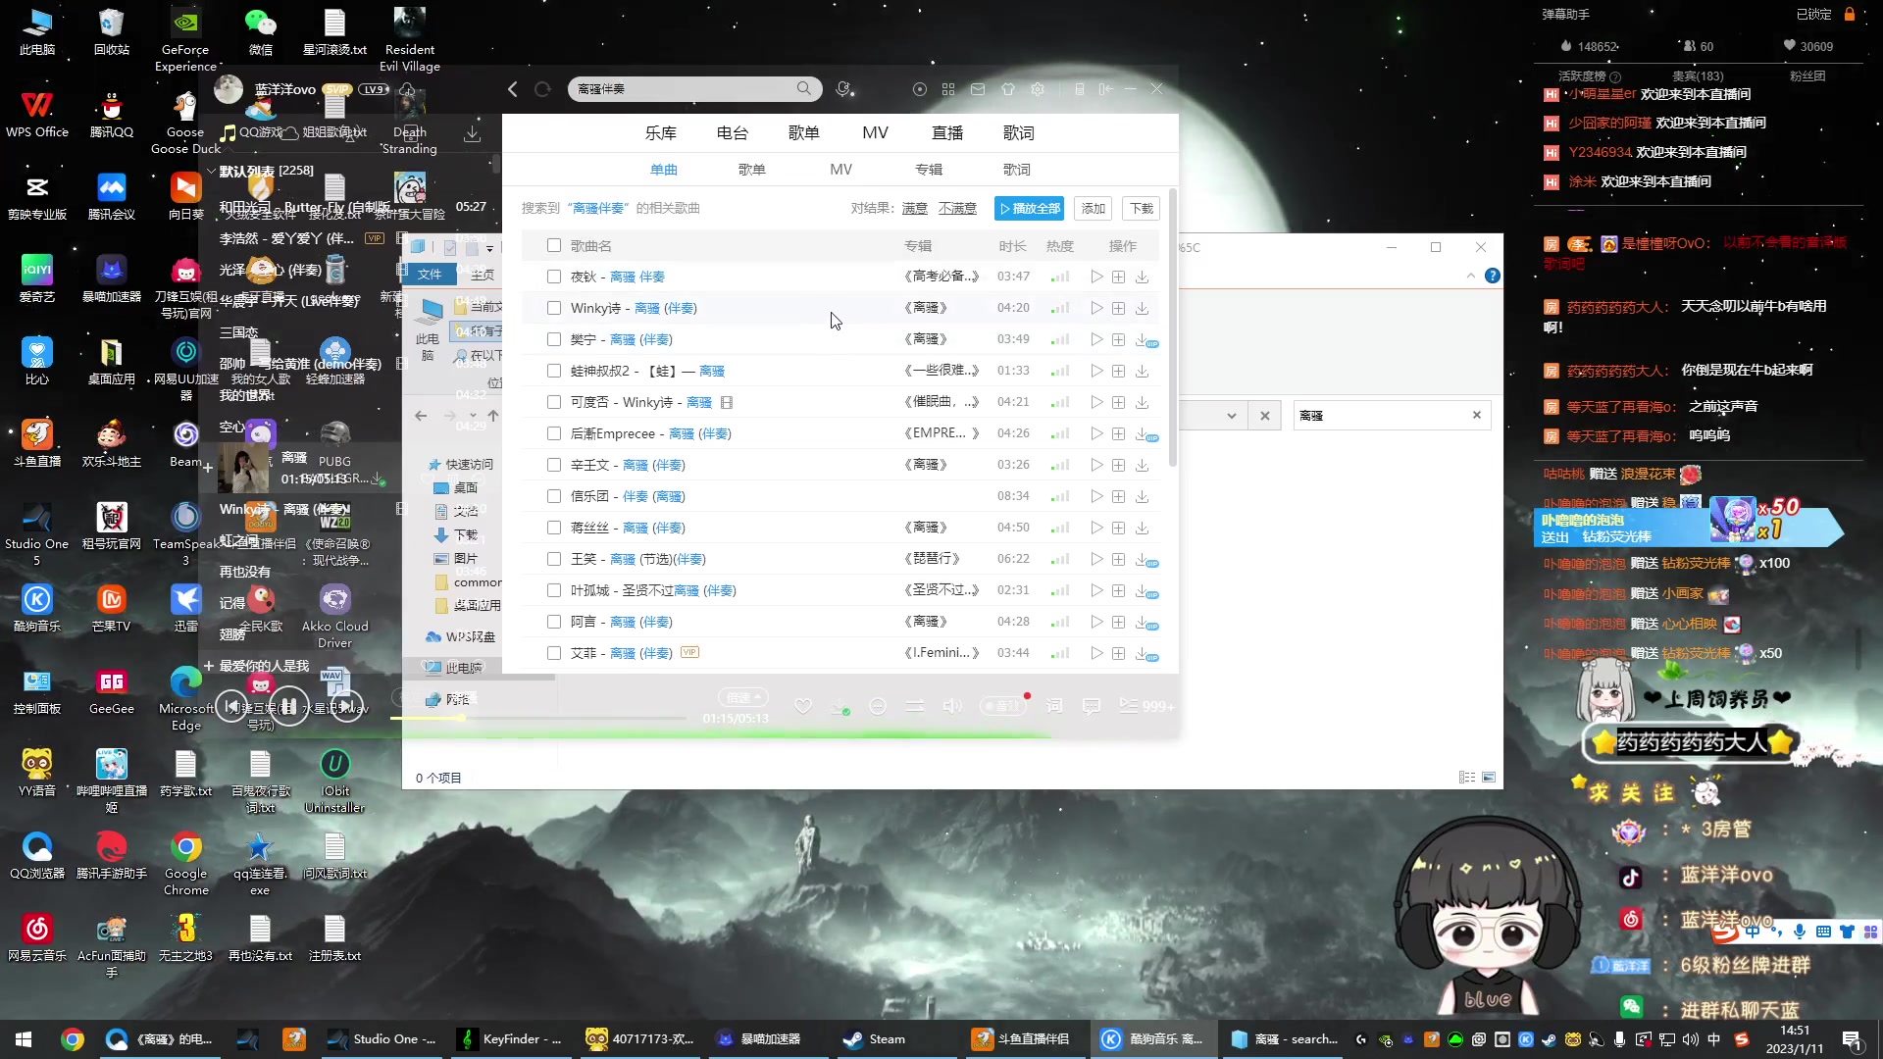Click the 播放全部 button
Image resolution: width=1883 pixels, height=1059 pixels.
1030,209
